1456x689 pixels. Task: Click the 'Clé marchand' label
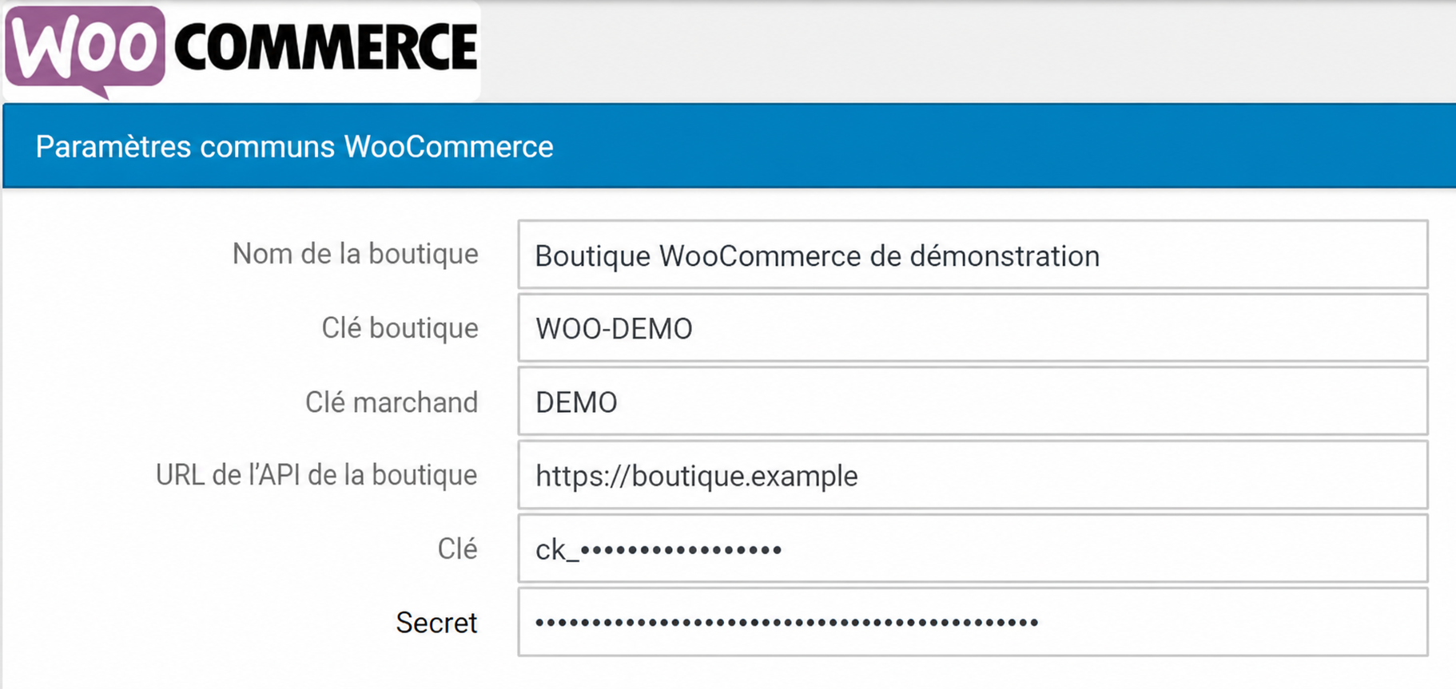pyautogui.click(x=392, y=402)
